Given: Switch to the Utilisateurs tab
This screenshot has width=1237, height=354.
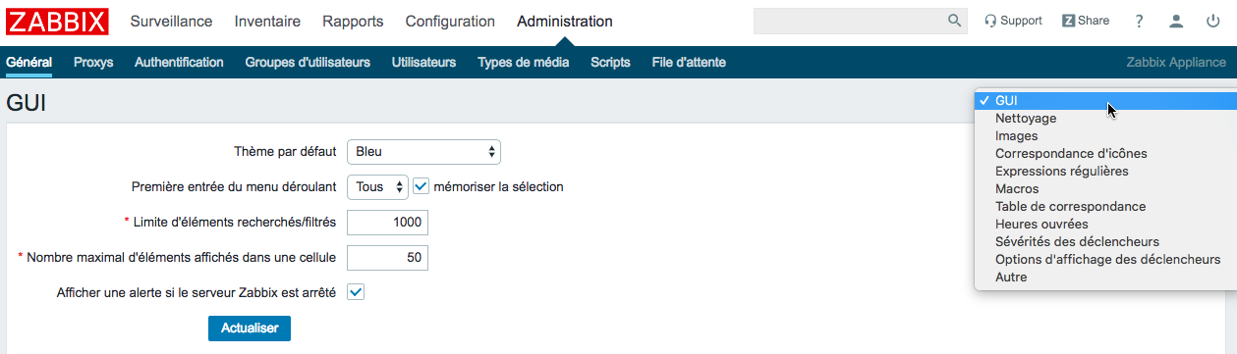Looking at the screenshot, I should (423, 63).
